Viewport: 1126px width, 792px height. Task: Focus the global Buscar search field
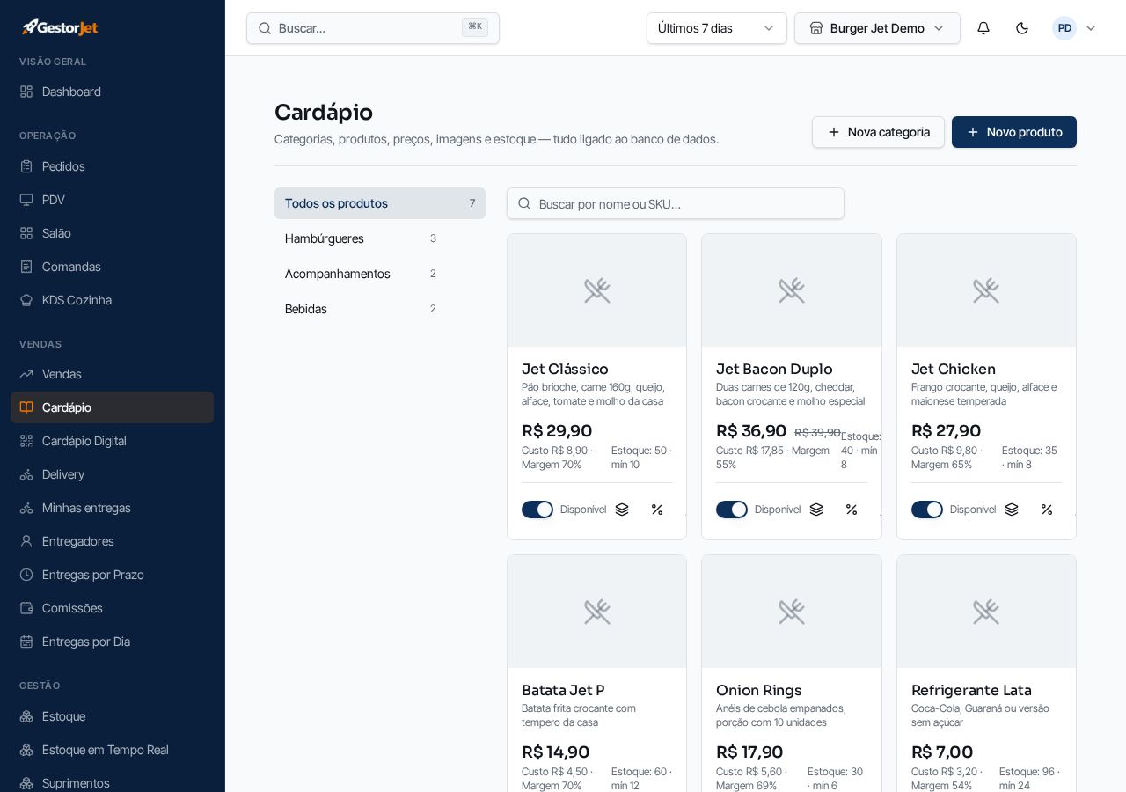[373, 28]
